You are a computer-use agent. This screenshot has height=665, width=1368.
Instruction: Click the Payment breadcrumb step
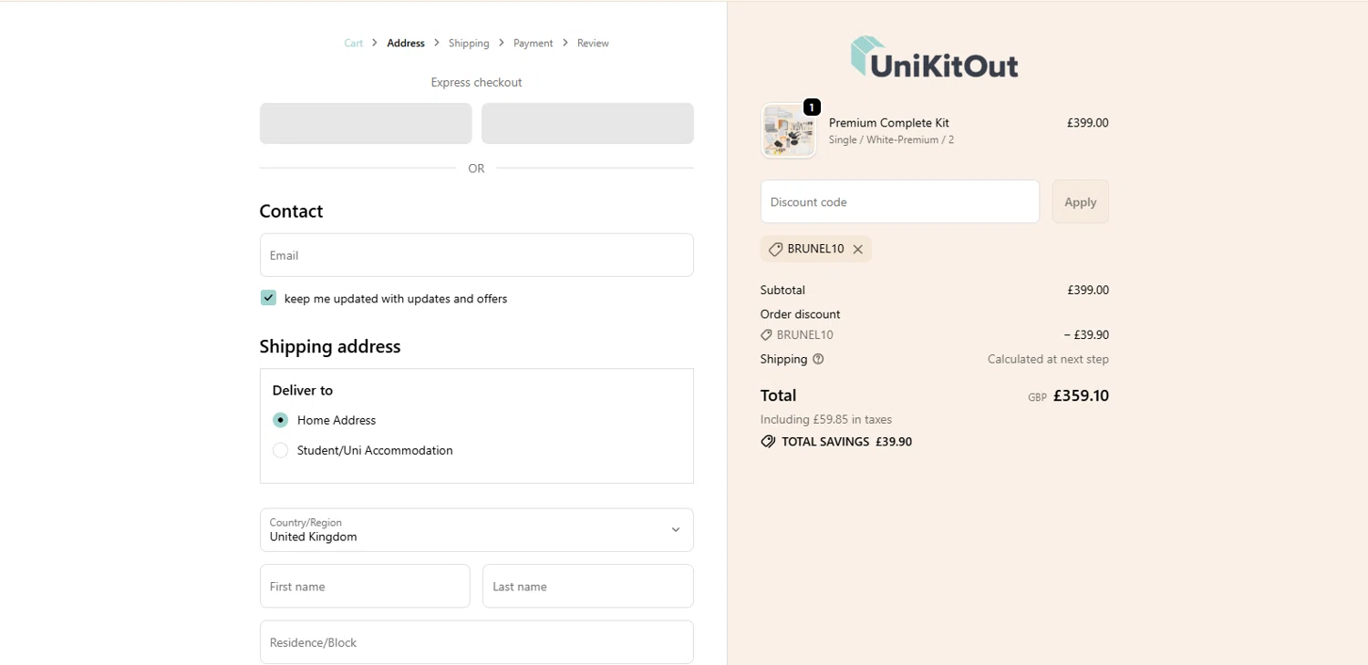click(x=534, y=43)
